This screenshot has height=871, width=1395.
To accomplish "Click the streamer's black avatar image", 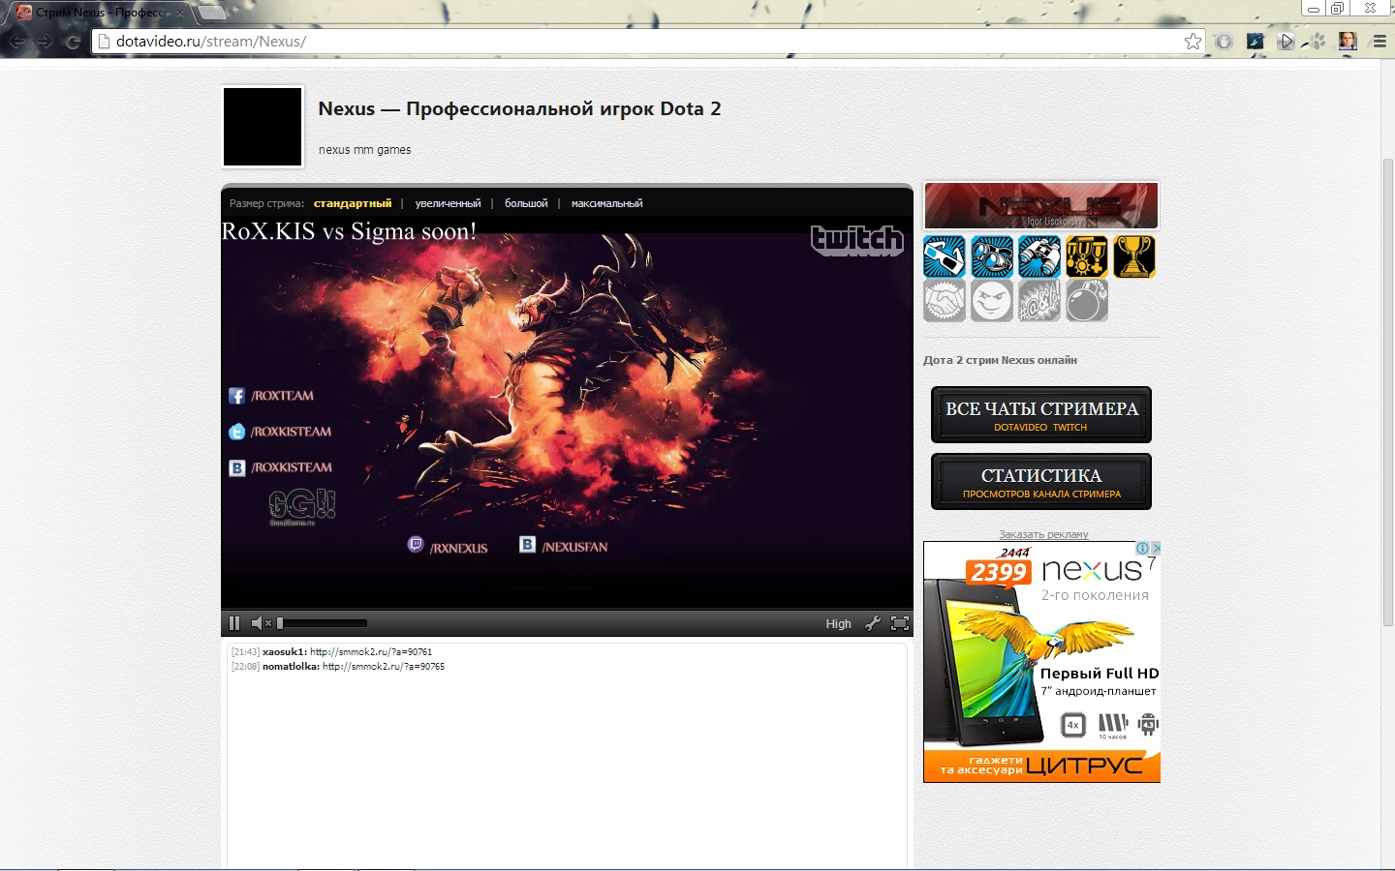I will [263, 127].
